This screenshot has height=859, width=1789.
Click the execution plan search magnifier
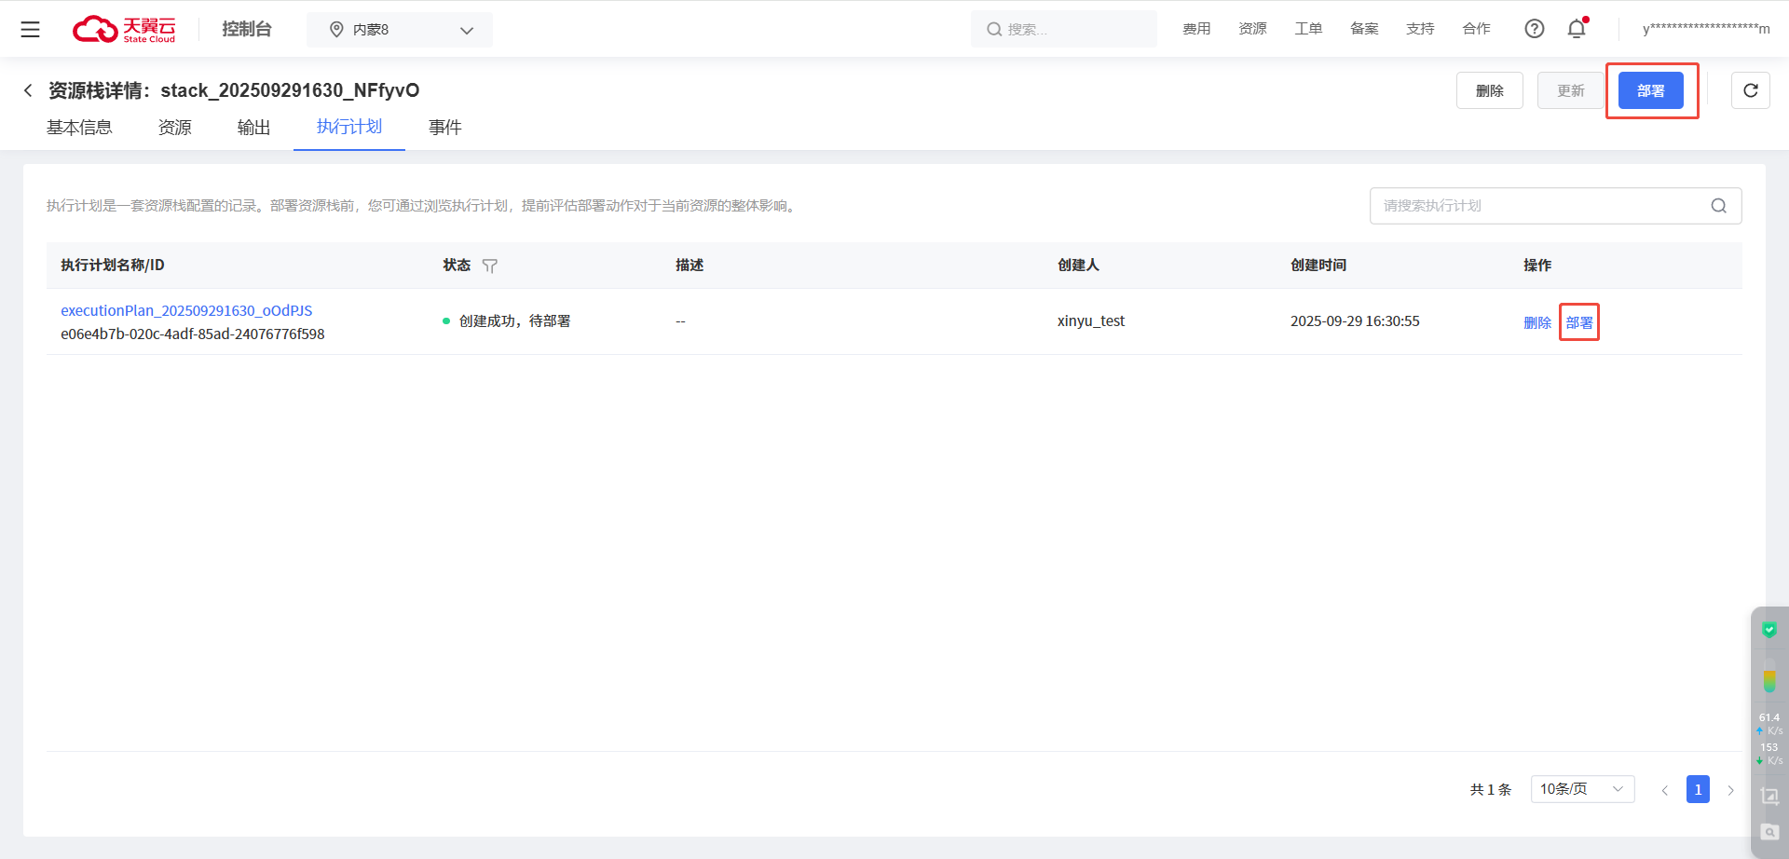[1718, 206]
